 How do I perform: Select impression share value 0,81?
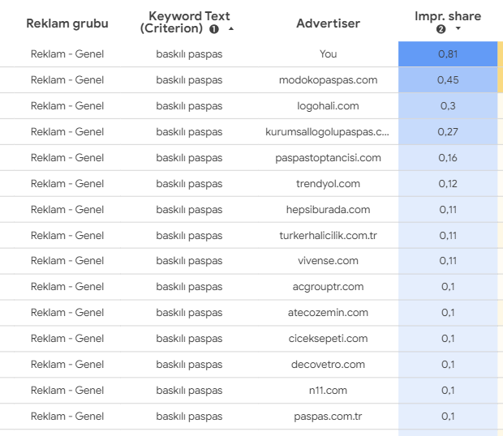pyautogui.click(x=448, y=53)
